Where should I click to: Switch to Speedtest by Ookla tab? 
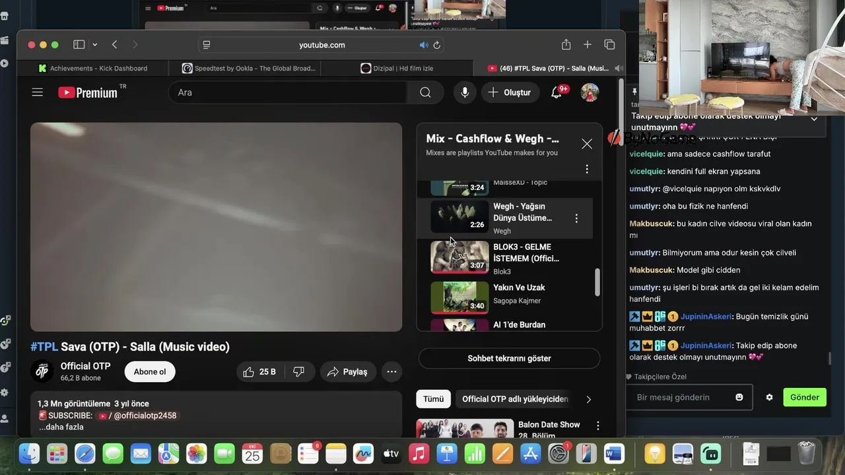(249, 68)
